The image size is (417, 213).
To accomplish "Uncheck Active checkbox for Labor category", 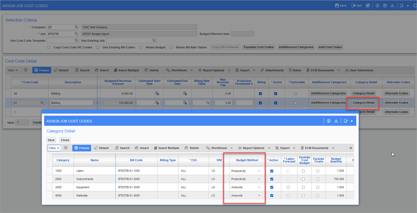I will click(272, 171).
